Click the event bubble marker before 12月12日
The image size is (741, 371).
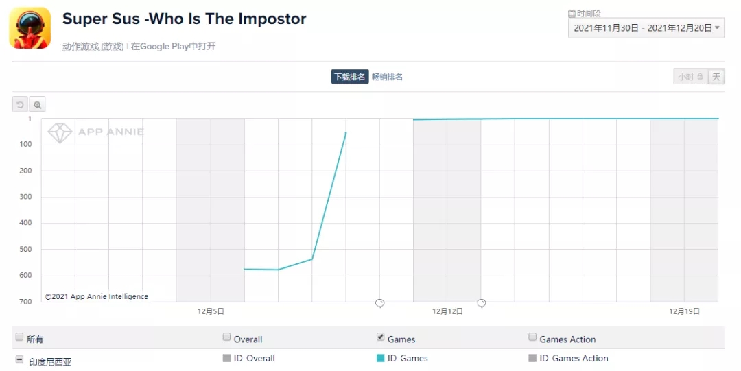(379, 303)
